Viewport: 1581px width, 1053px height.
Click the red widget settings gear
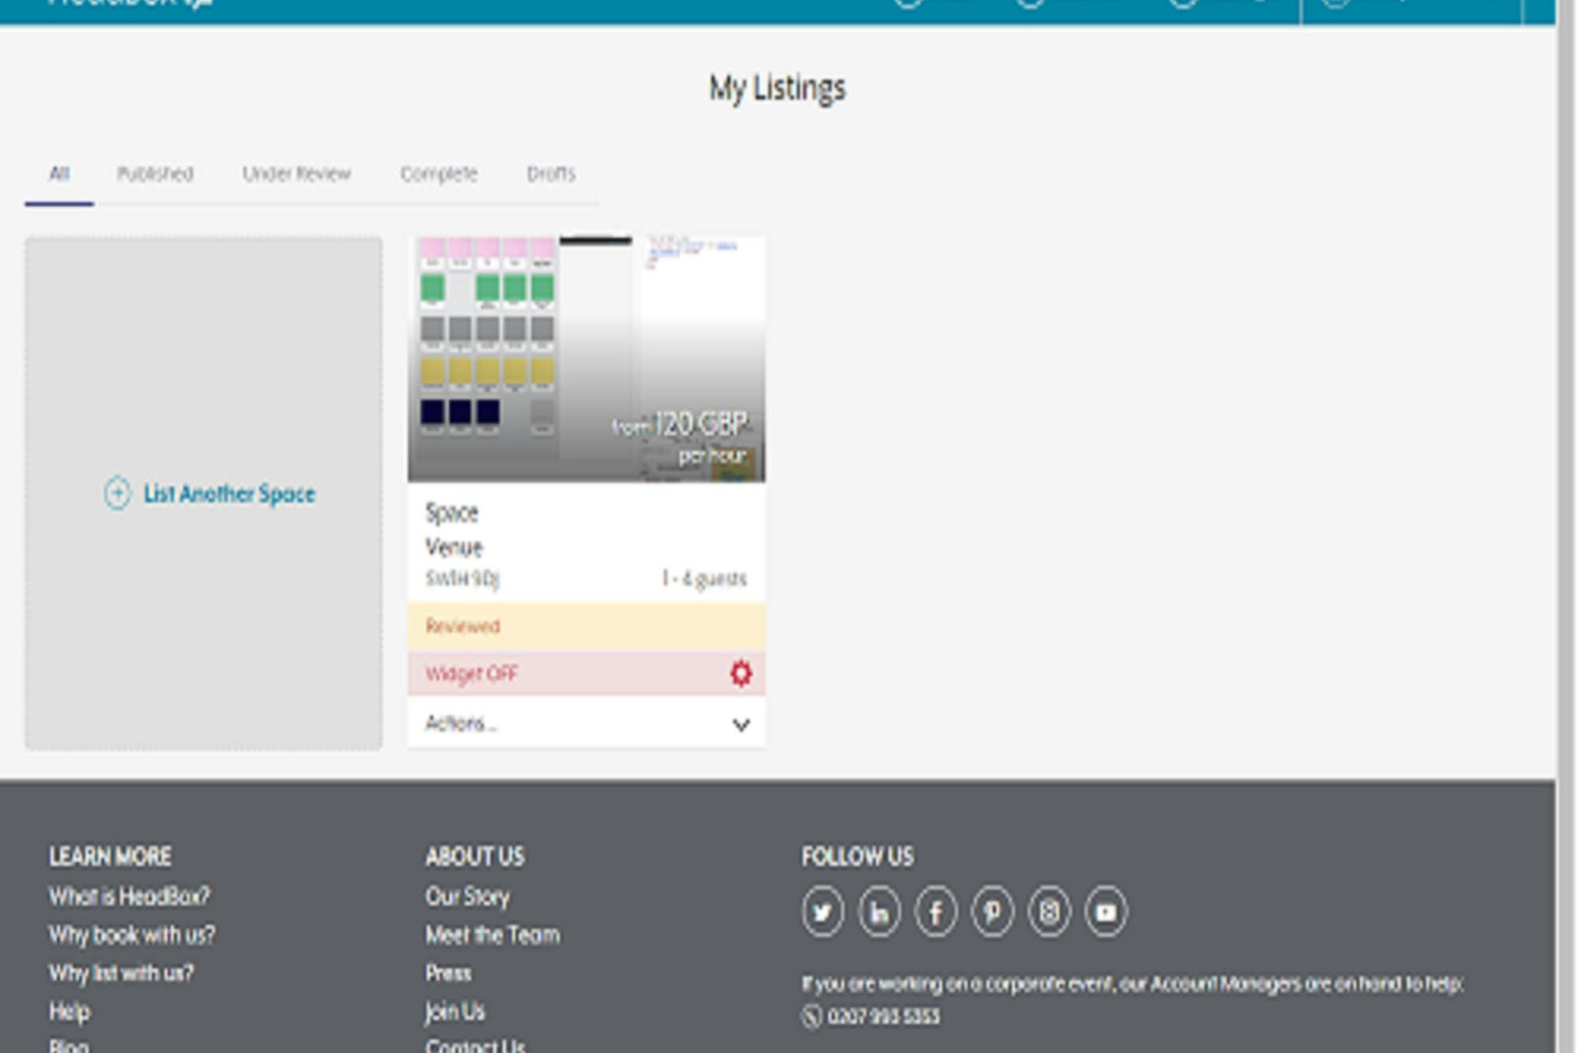(741, 673)
